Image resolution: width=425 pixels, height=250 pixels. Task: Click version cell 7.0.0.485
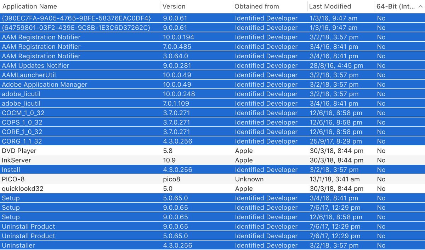pyautogui.click(x=177, y=47)
